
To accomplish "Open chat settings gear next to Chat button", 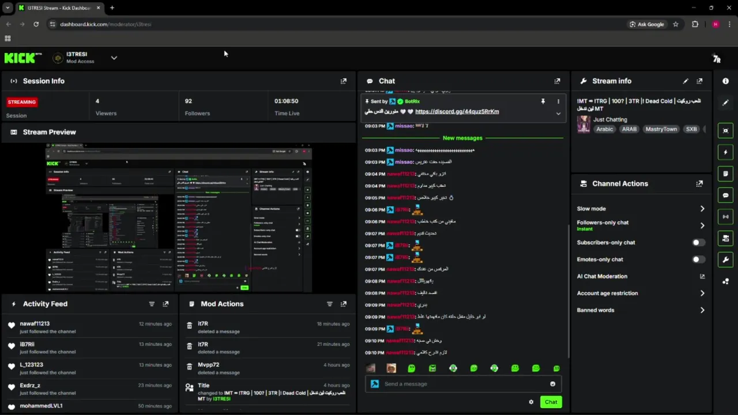I will [x=531, y=402].
